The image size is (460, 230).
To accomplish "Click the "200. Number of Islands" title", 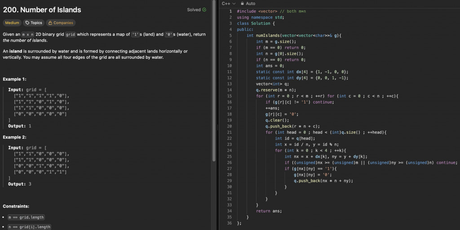I will pos(42,10).
